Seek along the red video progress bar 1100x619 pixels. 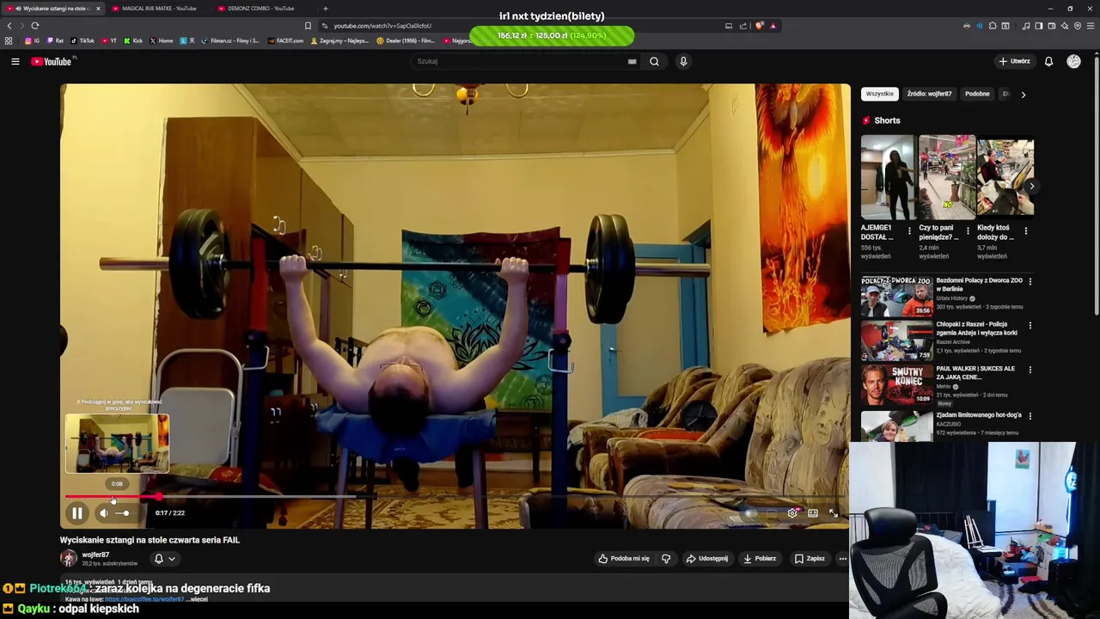pyautogui.click(x=455, y=497)
